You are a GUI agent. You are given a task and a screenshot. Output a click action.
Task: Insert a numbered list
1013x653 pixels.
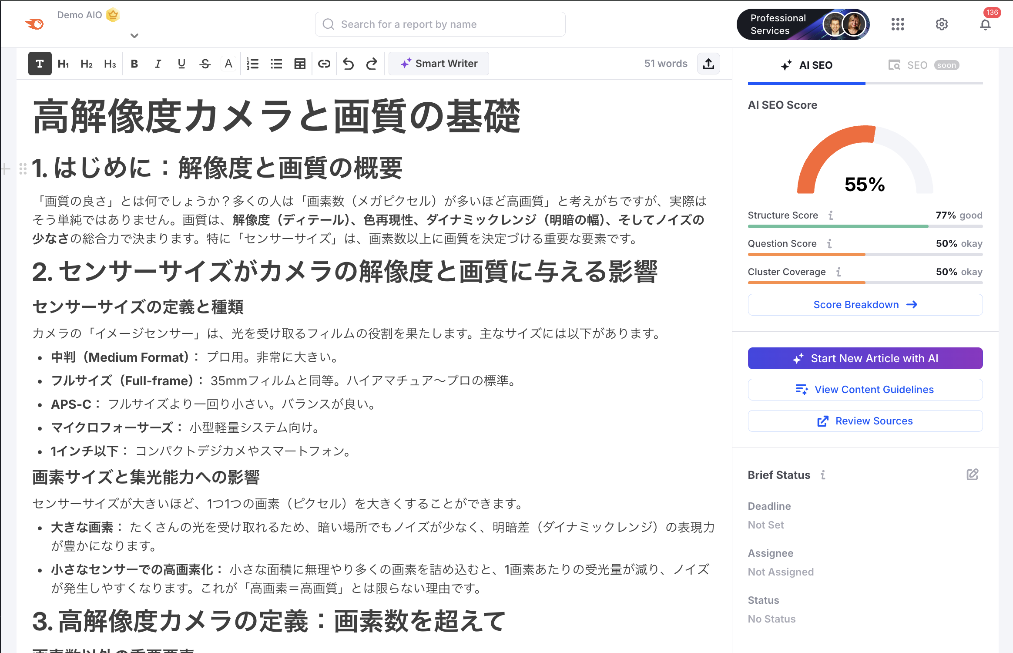pos(252,64)
